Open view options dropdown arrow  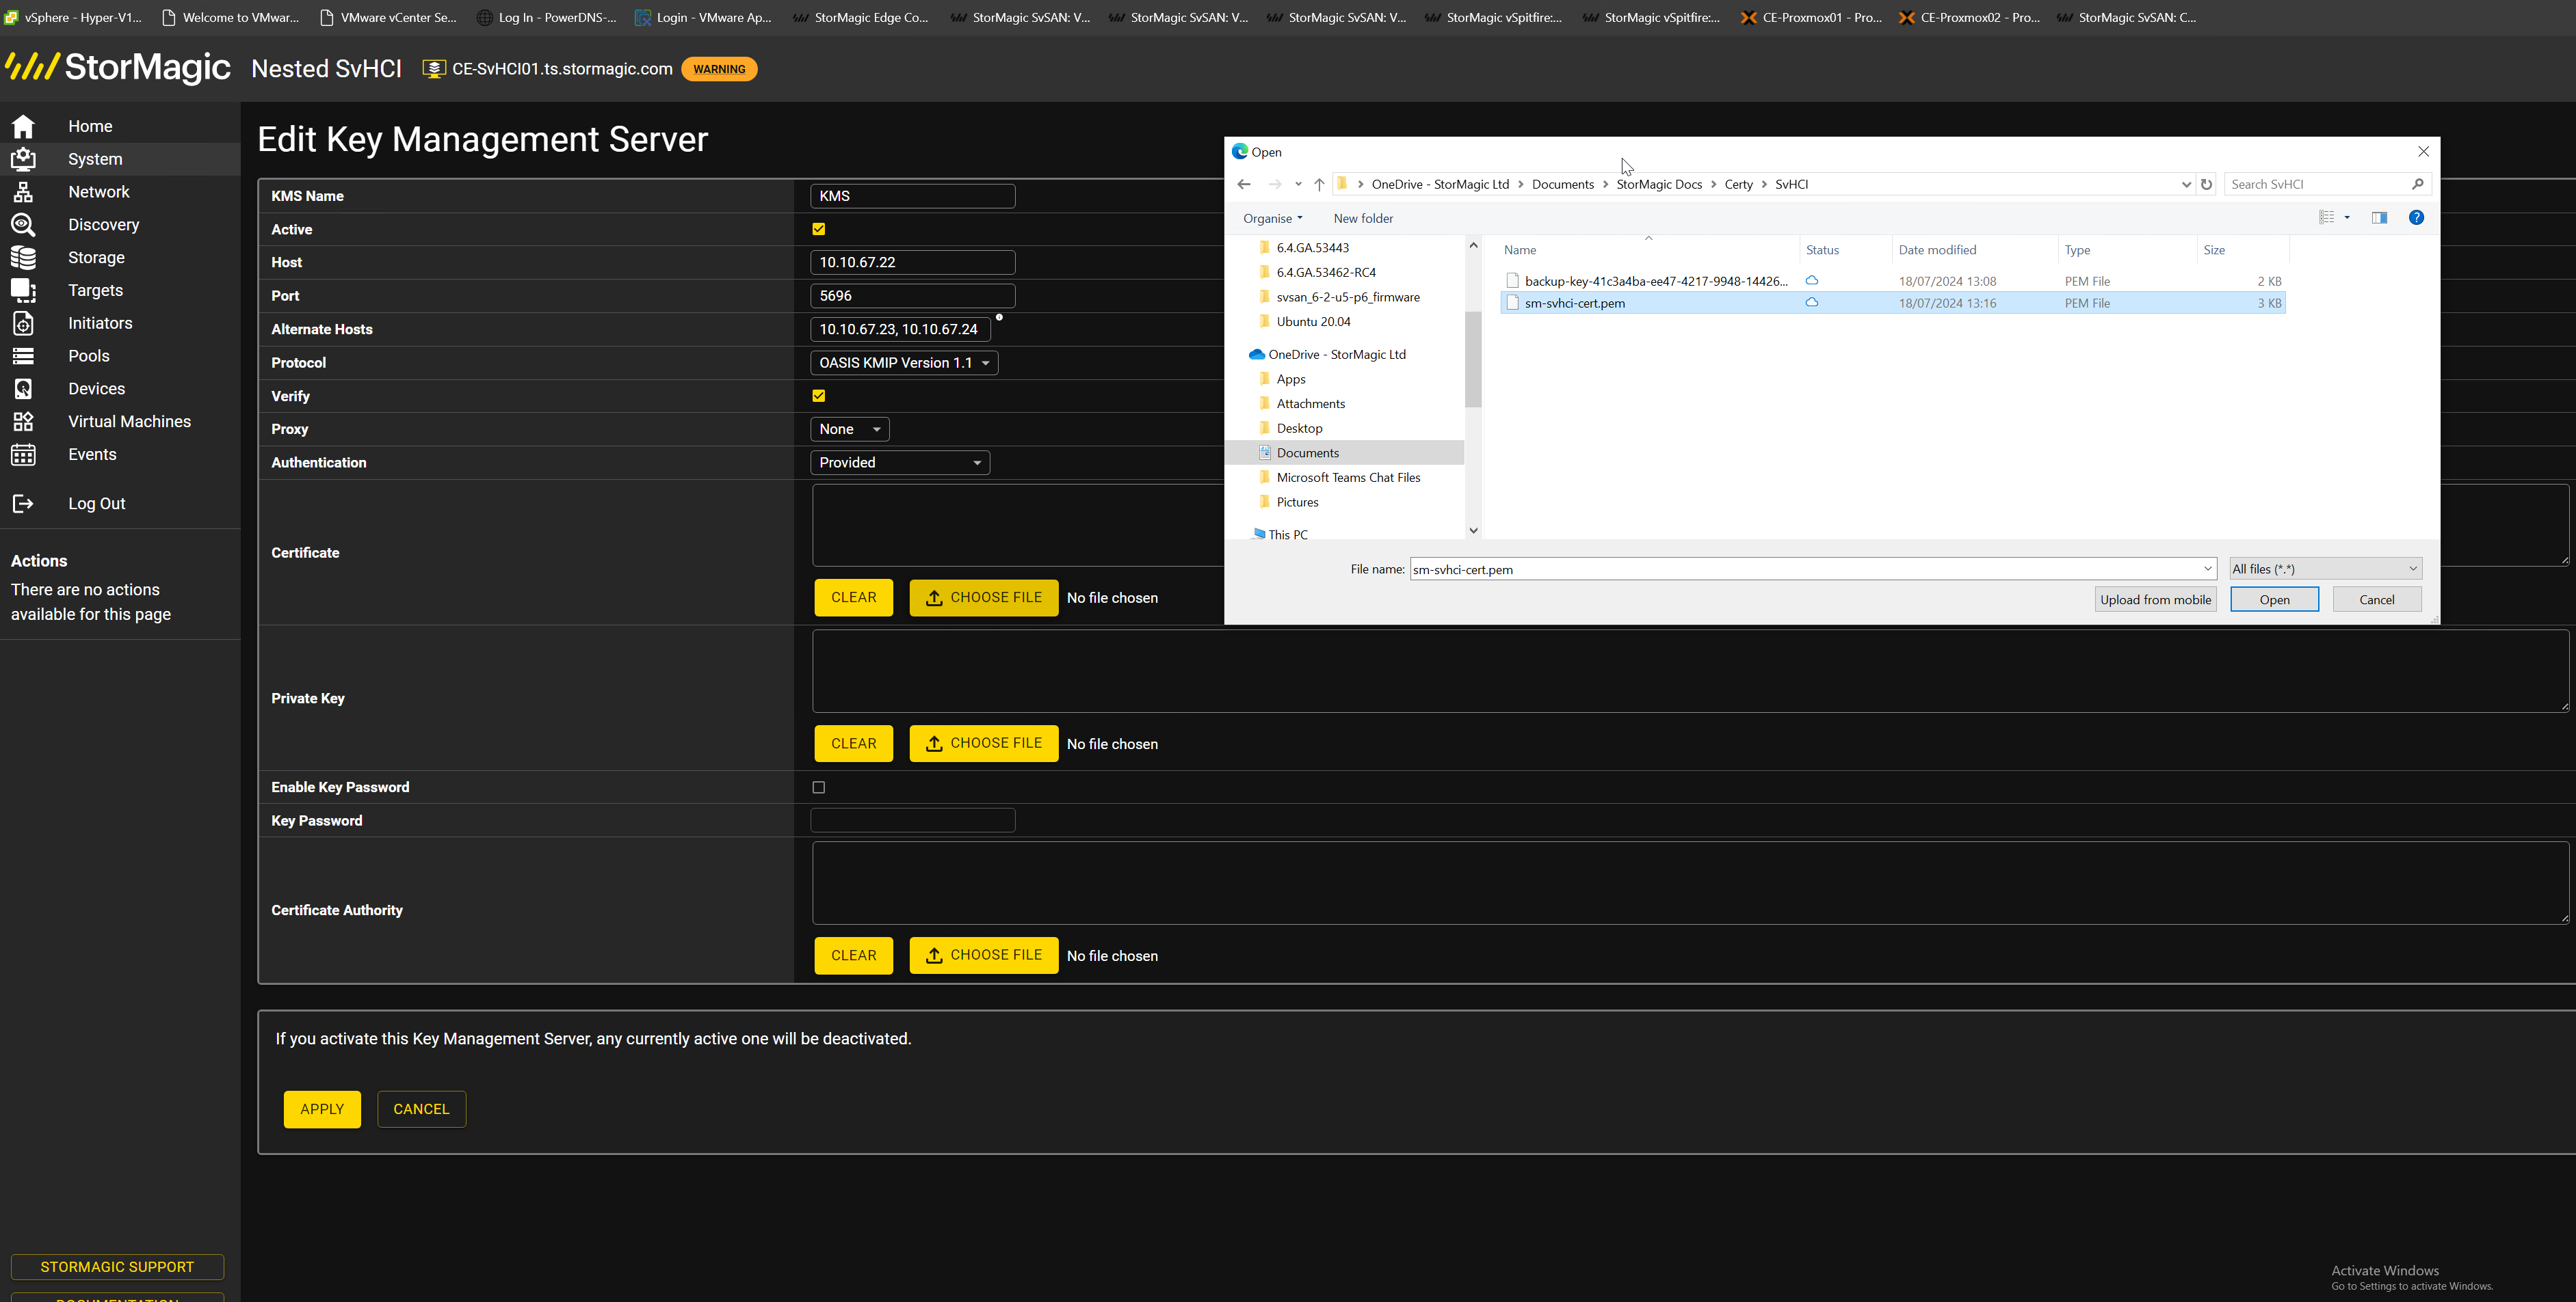(2347, 218)
